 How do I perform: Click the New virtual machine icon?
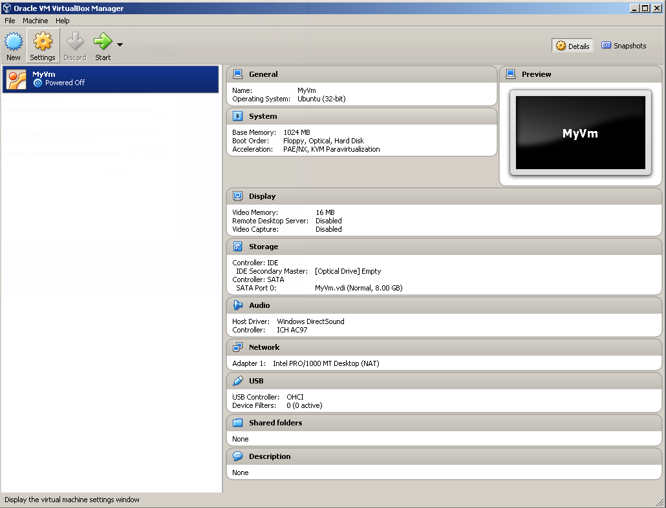13,41
